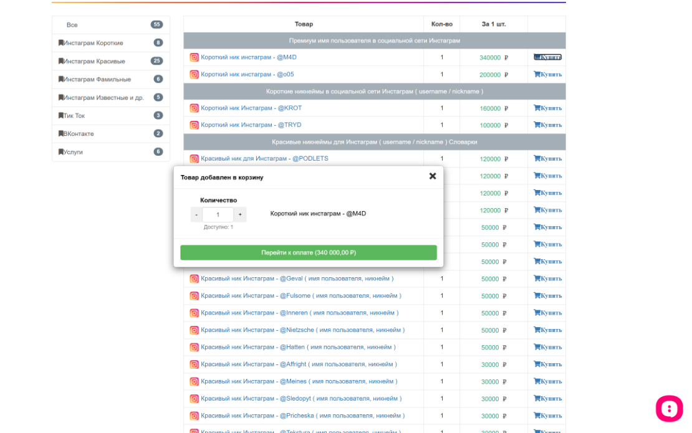The height and width of the screenshot is (433, 692).
Task: Click Instagram icon beside @Affright listing
Action: 194,364
